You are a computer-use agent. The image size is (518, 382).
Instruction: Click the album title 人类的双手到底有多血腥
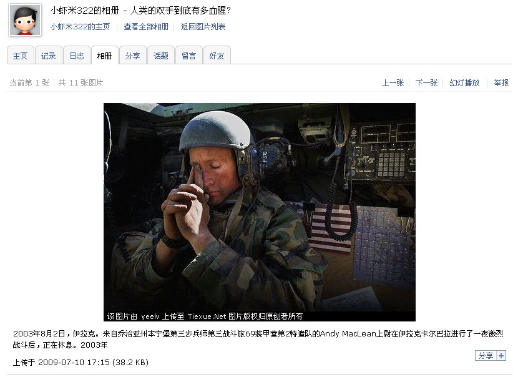(180, 11)
